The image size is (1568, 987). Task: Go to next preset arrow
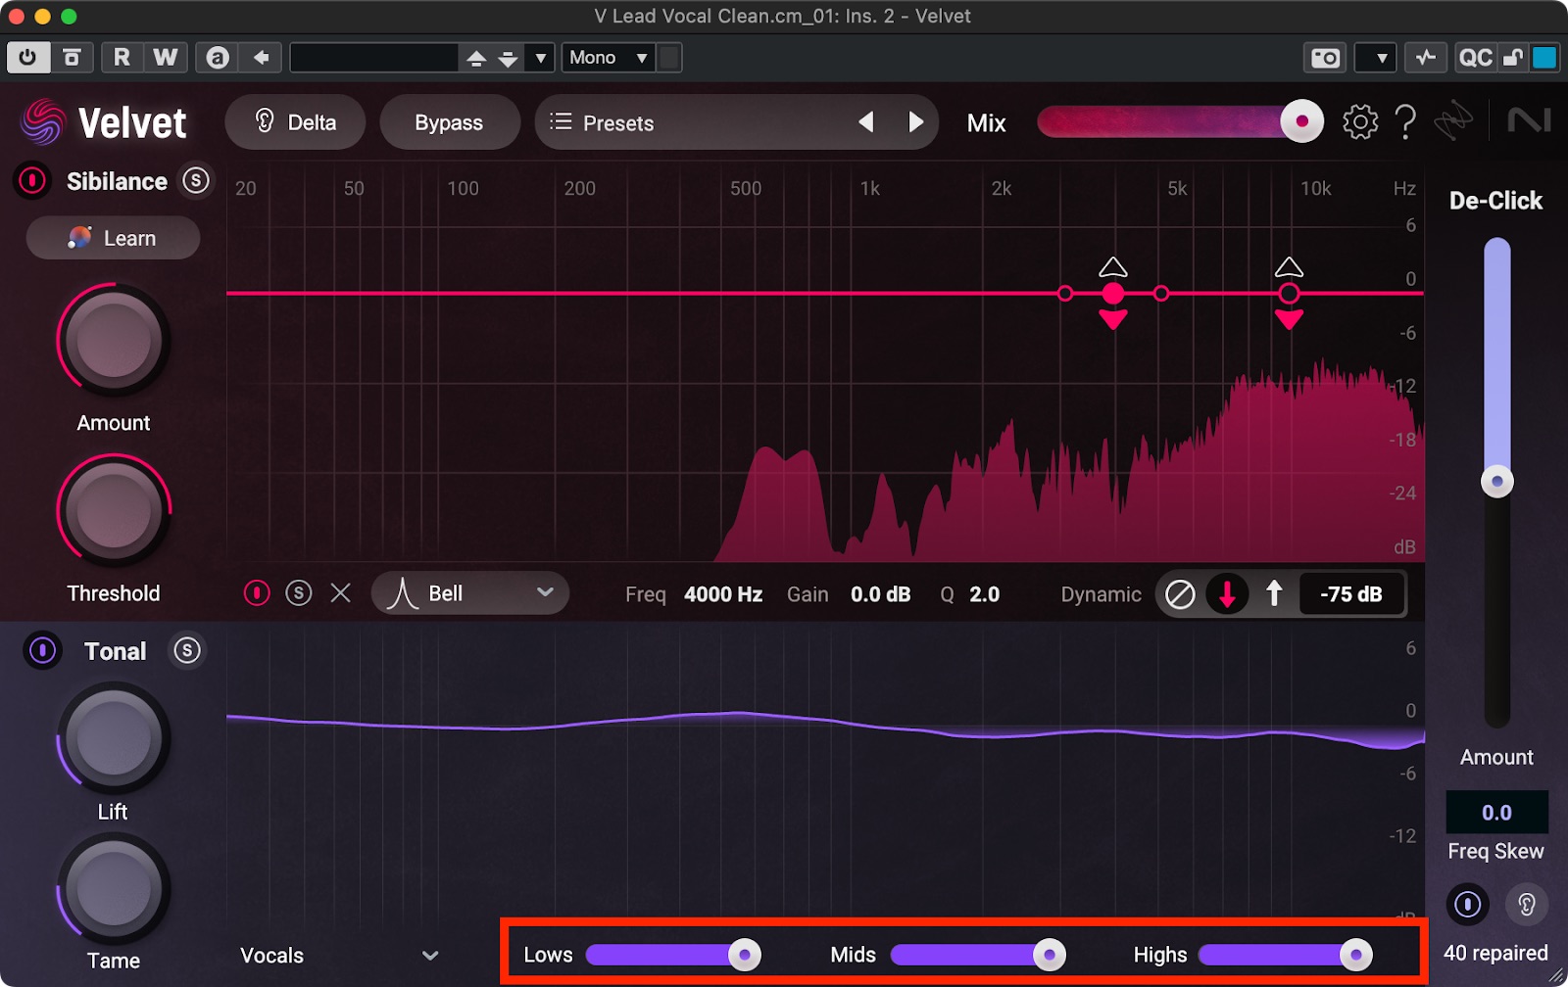click(915, 122)
